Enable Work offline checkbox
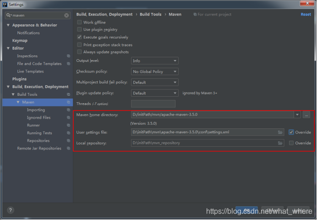 [x=79, y=22]
